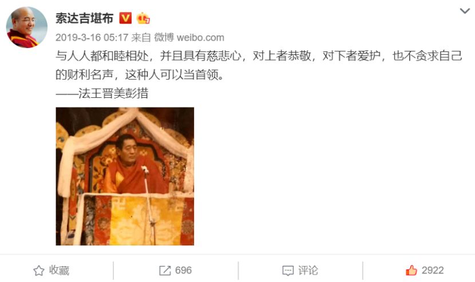This screenshot has height=282, width=475.
Task: Click the text line 这种人可以当首领
Action: click(x=175, y=74)
